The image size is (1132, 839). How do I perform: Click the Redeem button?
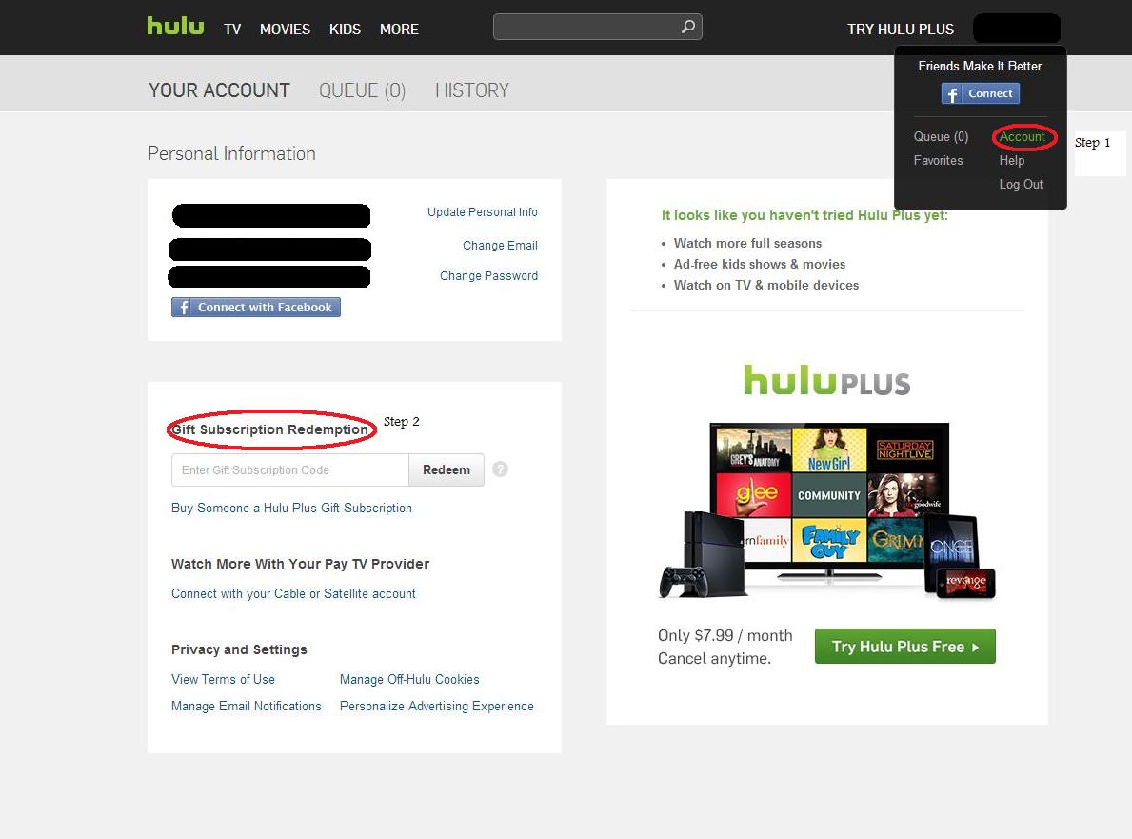[446, 469]
